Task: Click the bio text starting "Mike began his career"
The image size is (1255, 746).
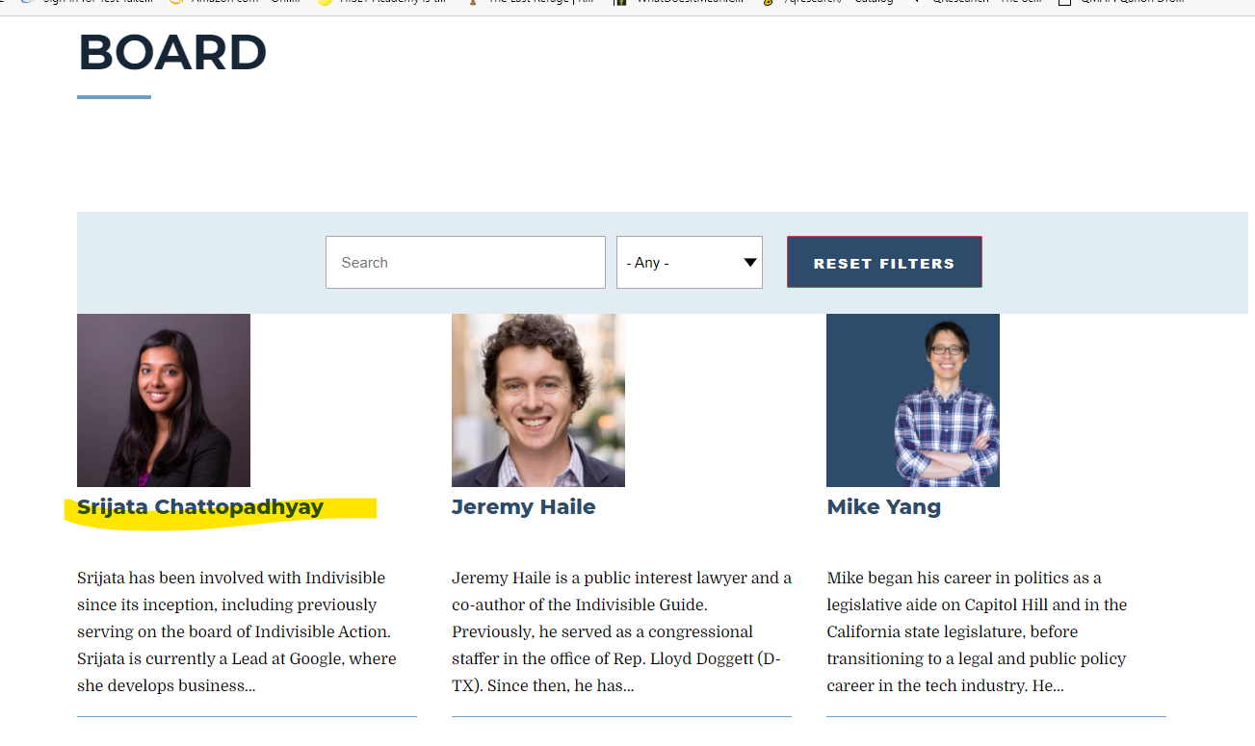Action: [x=977, y=631]
